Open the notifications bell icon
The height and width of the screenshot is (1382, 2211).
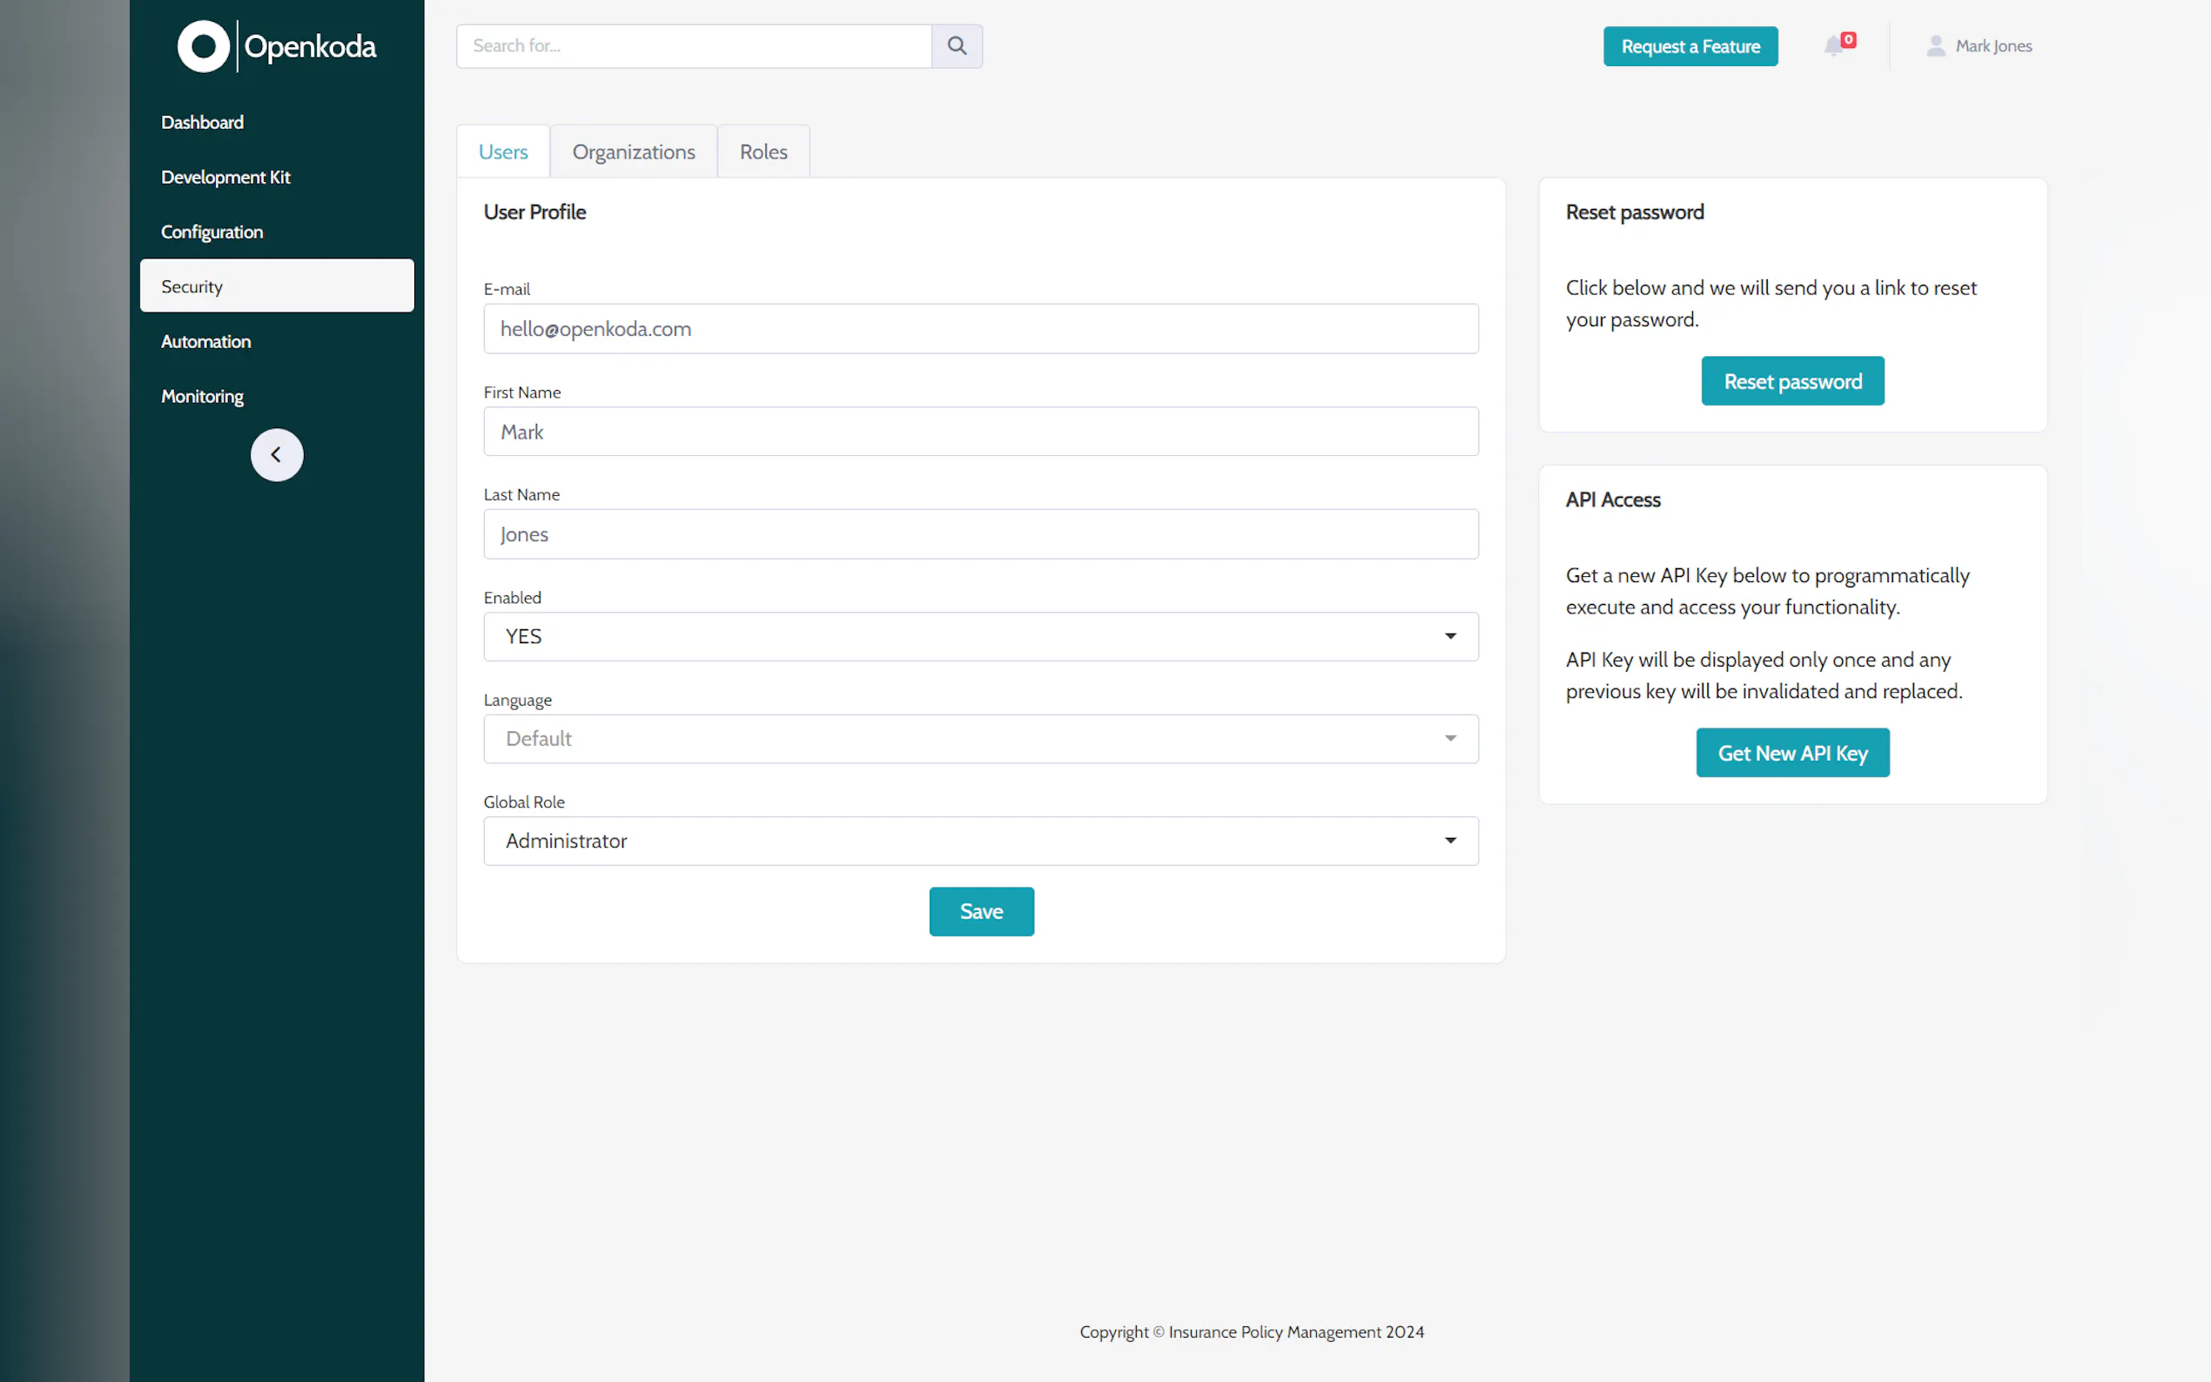tap(1832, 46)
